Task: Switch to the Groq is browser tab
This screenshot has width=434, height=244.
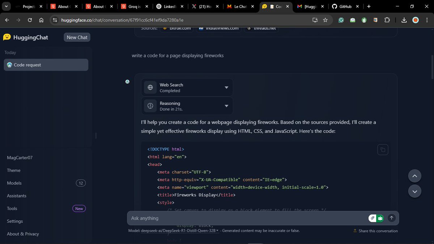Action: point(135,7)
